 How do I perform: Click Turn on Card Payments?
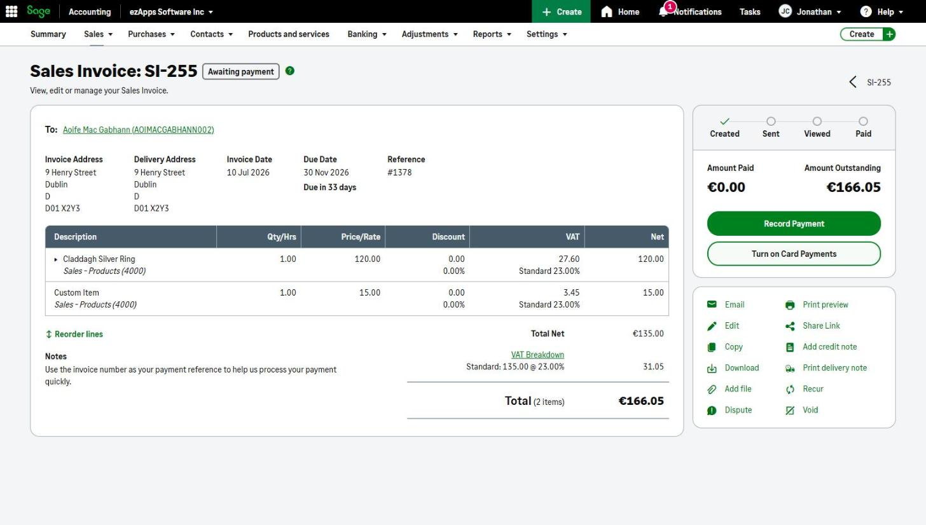coord(794,254)
